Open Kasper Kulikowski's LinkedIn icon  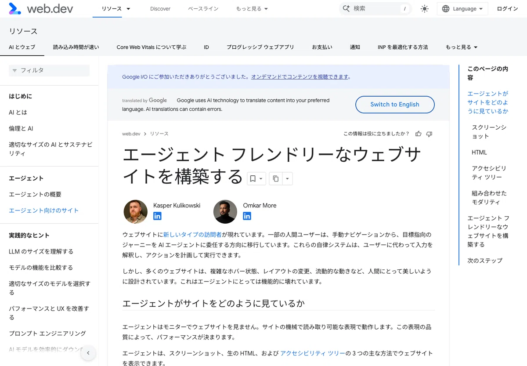coord(157,216)
